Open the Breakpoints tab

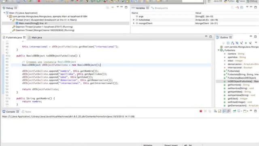pyautogui.click(x=159, y=8)
